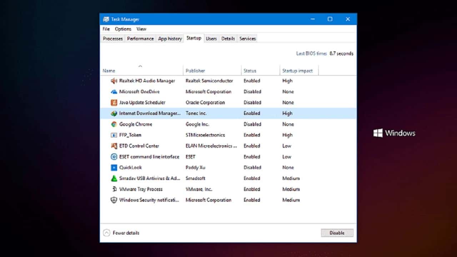Click the Smadav USB Antivirus green icon
Image resolution: width=457 pixels, height=257 pixels.
[x=114, y=178]
